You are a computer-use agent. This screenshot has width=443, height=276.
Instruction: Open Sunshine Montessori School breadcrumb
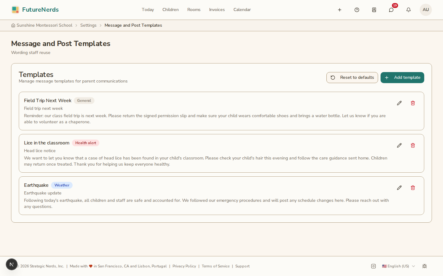pyautogui.click(x=42, y=25)
